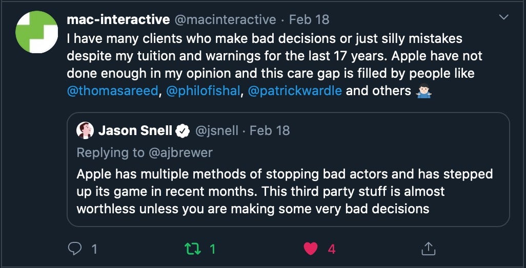Viewport: 526px width, 268px height.
Task: Open the share tweet icon
Action: [x=428, y=249]
